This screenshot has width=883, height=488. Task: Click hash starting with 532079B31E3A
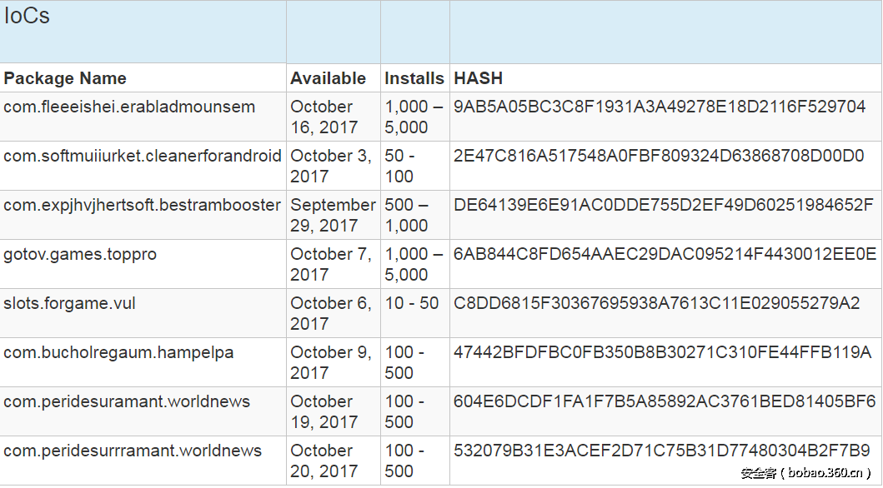point(661,451)
